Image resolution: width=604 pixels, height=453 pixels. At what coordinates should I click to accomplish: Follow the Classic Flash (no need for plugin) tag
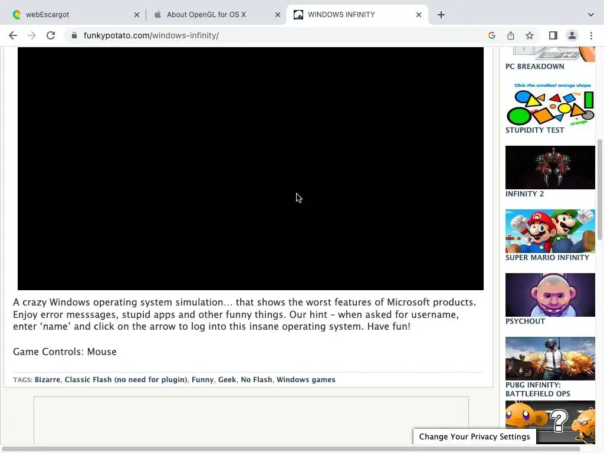point(126,379)
